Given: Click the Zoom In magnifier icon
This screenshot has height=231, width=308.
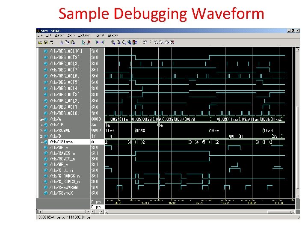Looking at the screenshot, I should coord(113,42).
